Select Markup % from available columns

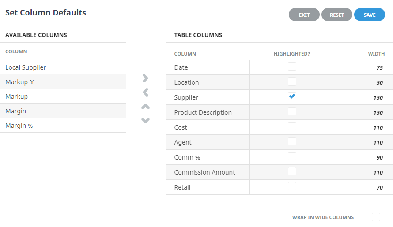click(19, 82)
